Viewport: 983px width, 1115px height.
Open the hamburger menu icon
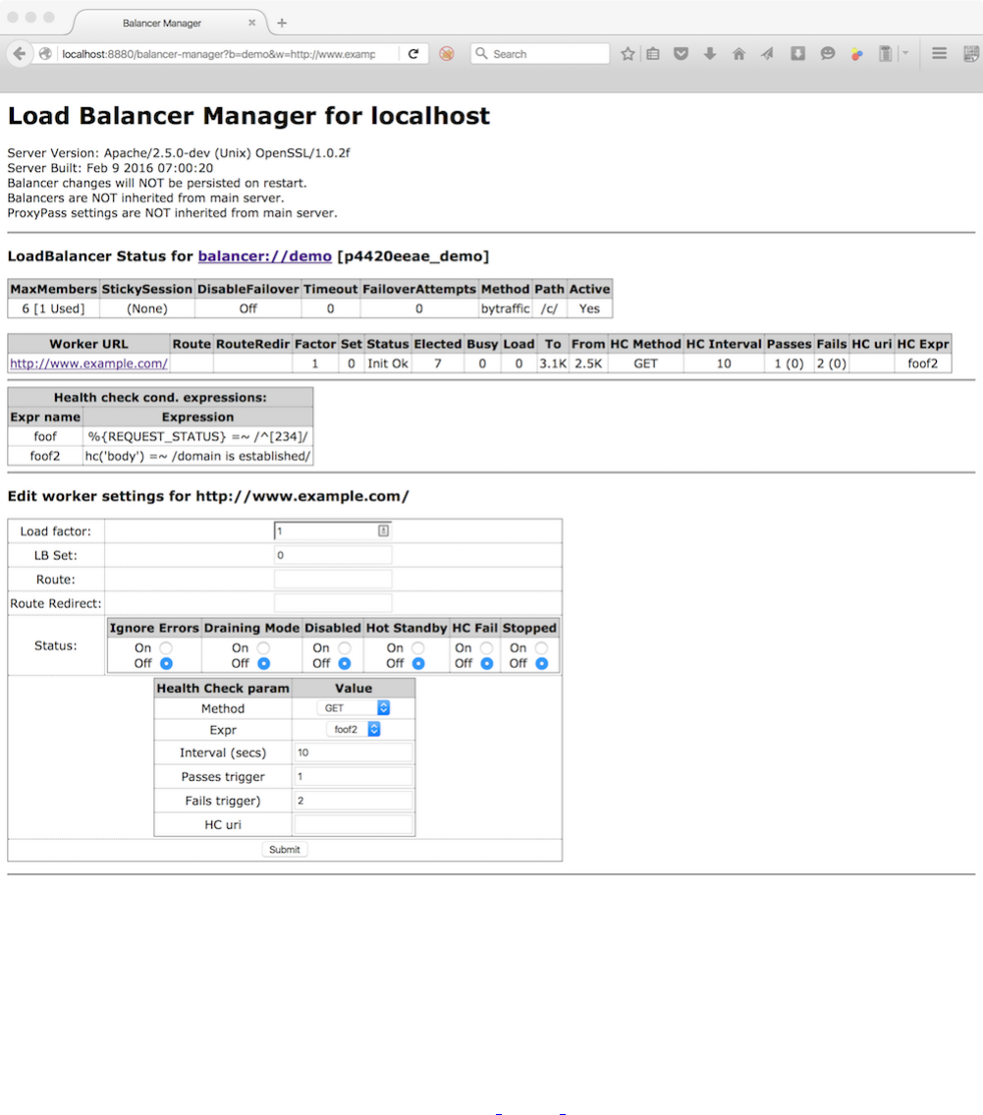click(939, 53)
